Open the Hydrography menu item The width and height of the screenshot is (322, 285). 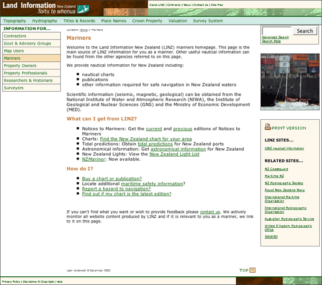pyautogui.click(x=44, y=21)
